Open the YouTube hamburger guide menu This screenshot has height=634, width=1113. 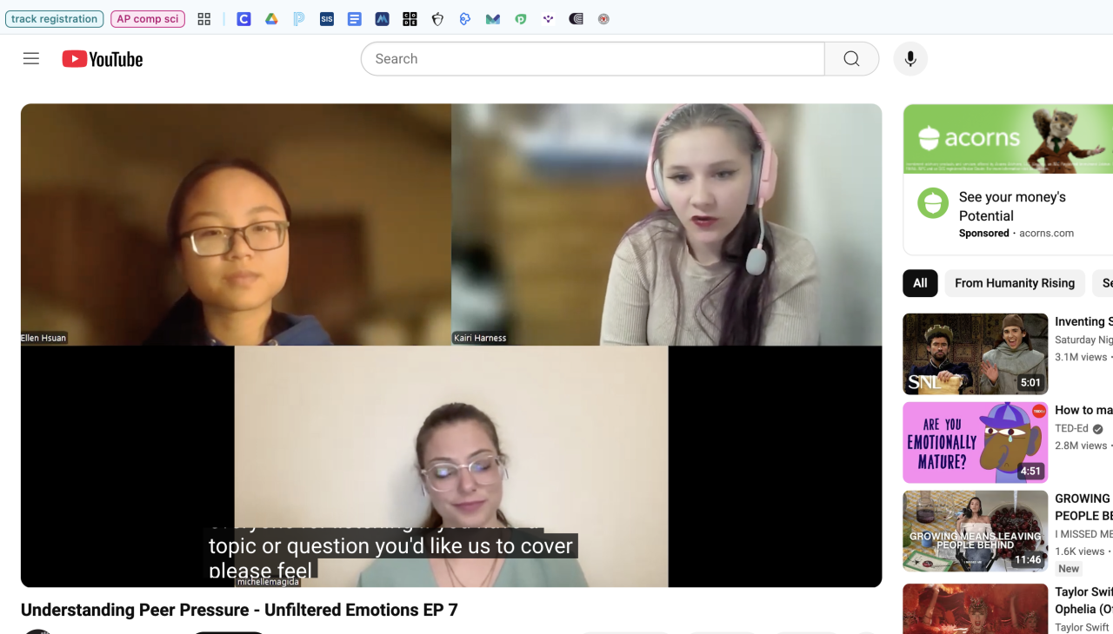(x=31, y=59)
